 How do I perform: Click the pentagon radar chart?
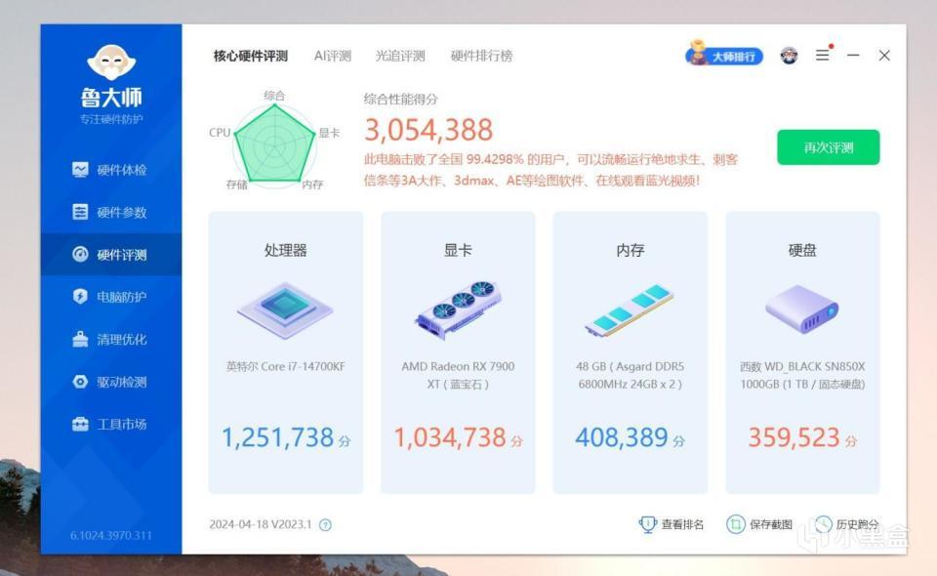[274, 143]
